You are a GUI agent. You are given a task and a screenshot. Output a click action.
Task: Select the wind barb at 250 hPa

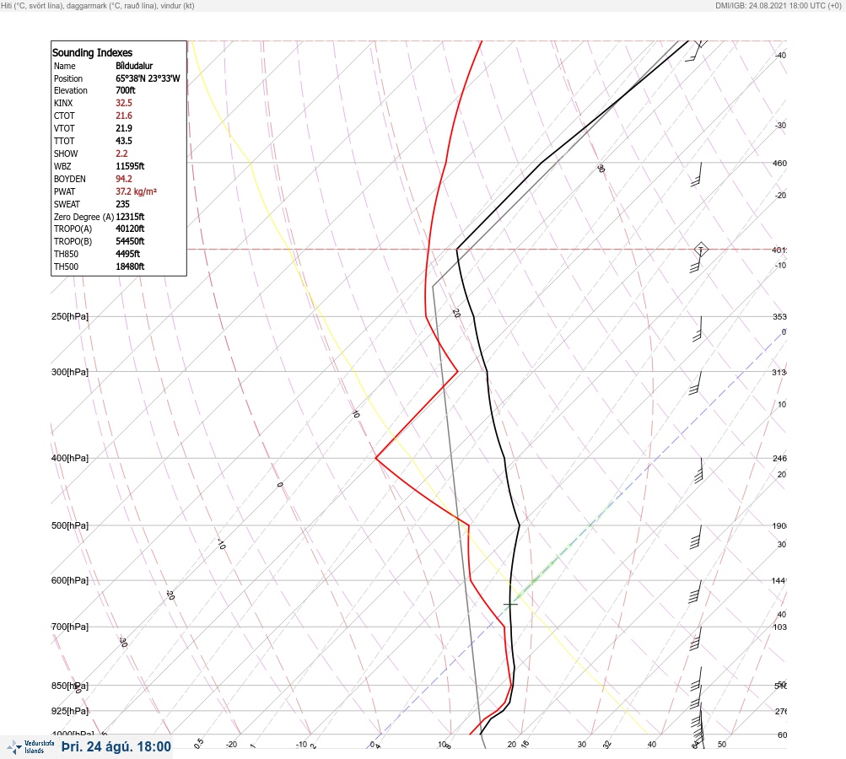(x=698, y=329)
